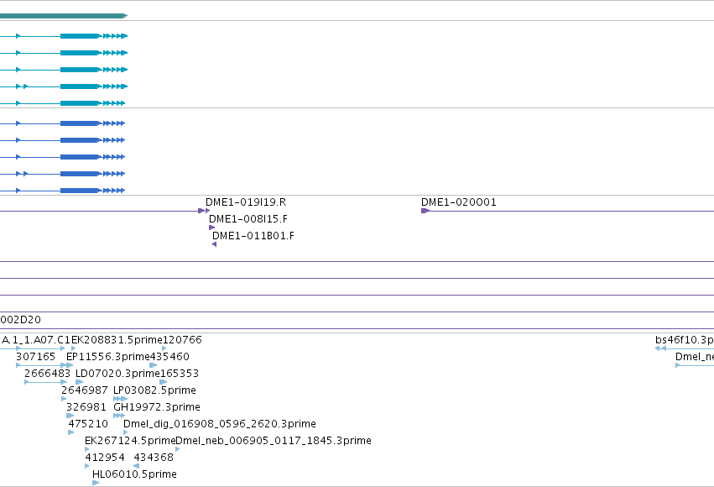Viewport: 714px width, 487px height.
Task: Click the purple arrowhead glyph under DME1-008I15.F
Action: point(211,228)
